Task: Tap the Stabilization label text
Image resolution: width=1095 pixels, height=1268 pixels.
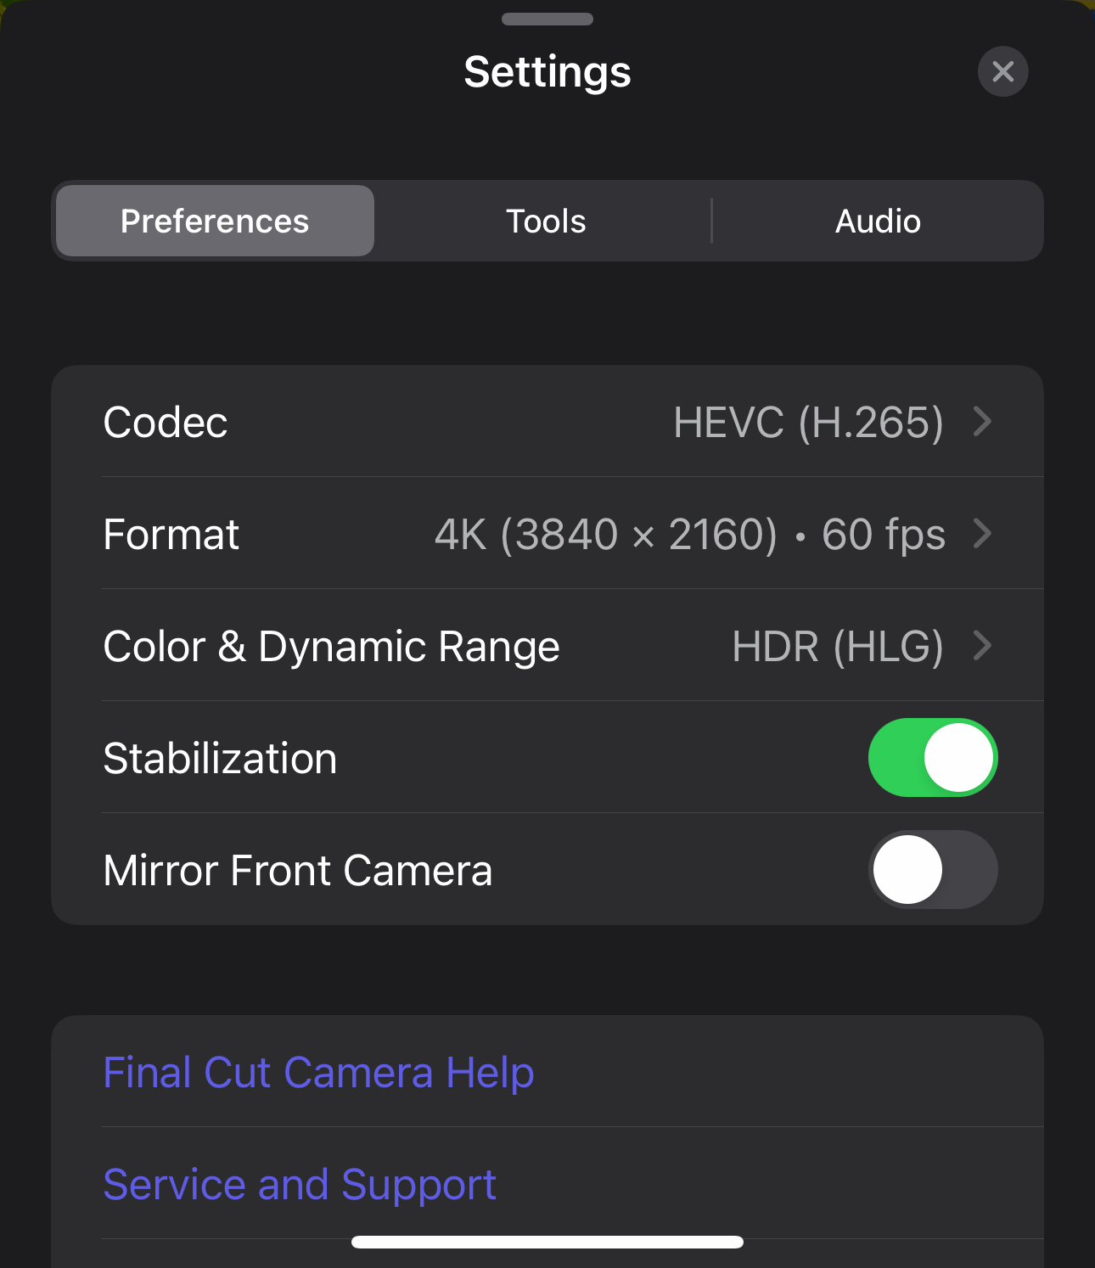Action: [220, 758]
